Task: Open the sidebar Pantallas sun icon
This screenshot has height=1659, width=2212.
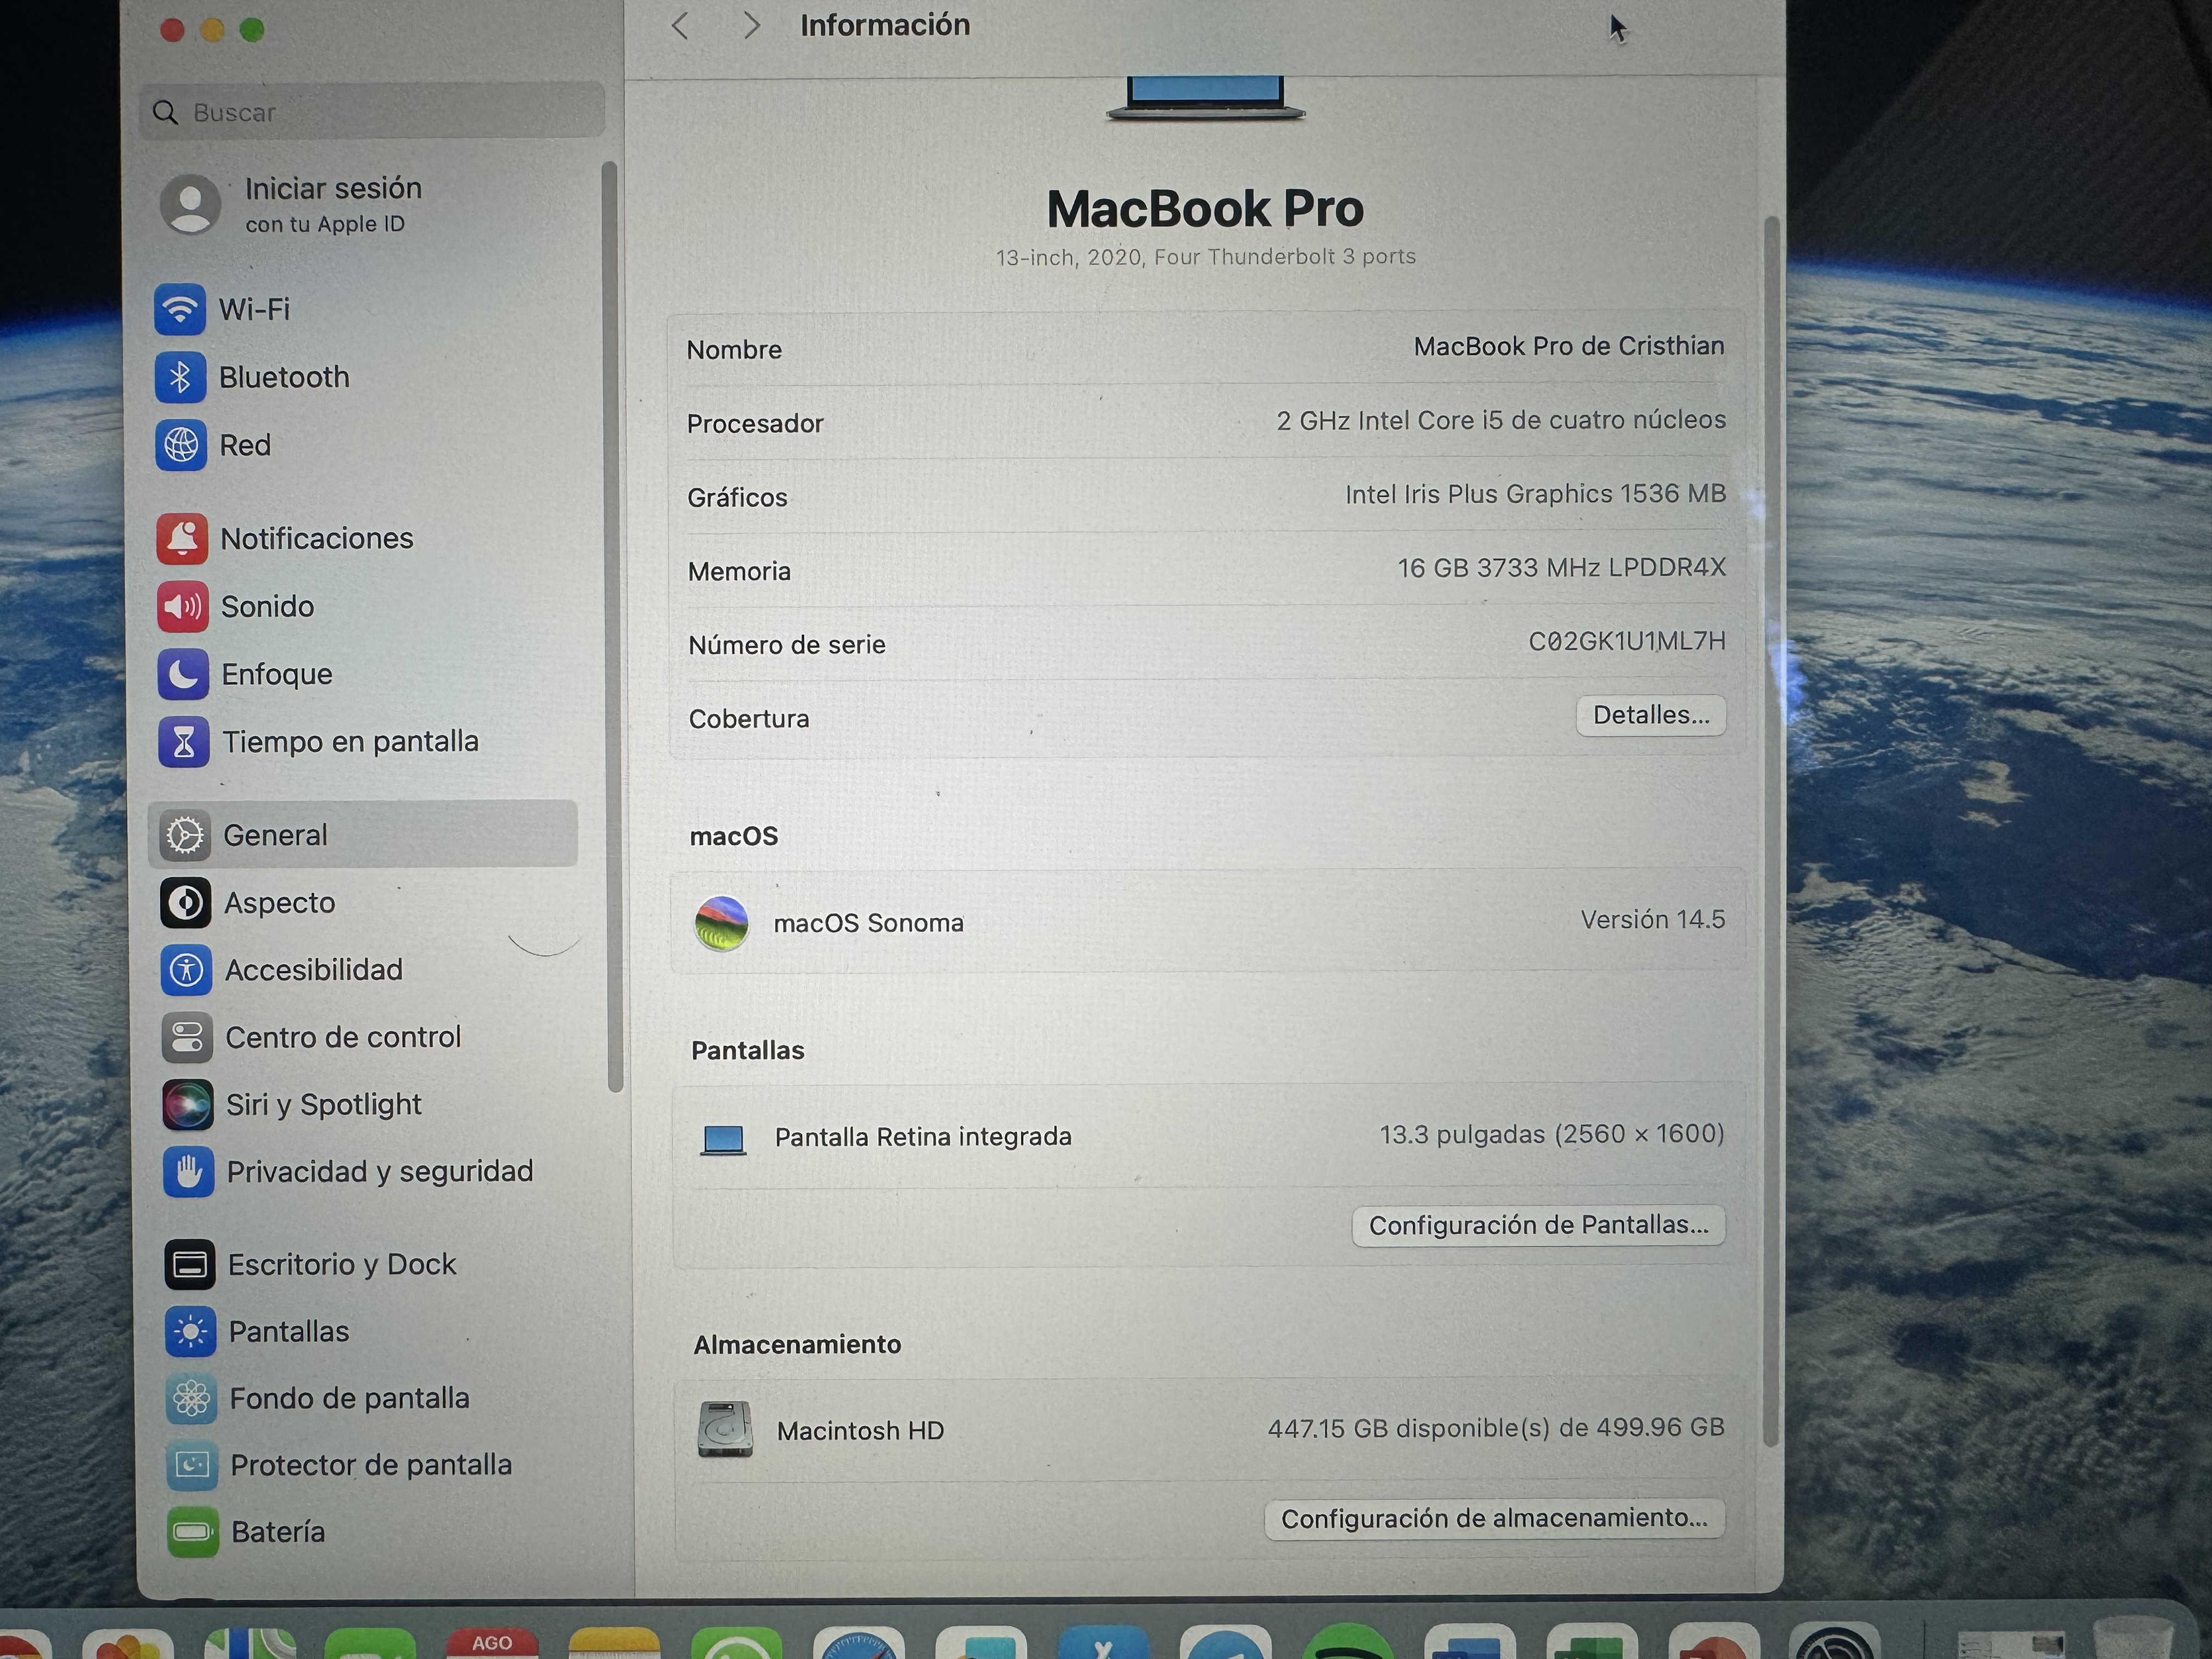Action: (x=191, y=1332)
